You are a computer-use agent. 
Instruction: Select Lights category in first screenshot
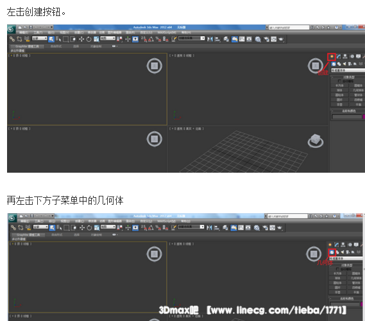click(x=344, y=64)
